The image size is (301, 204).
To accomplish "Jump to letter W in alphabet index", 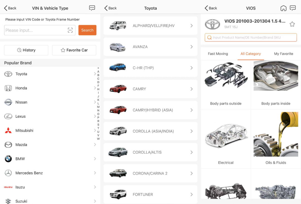I will coord(98,139).
